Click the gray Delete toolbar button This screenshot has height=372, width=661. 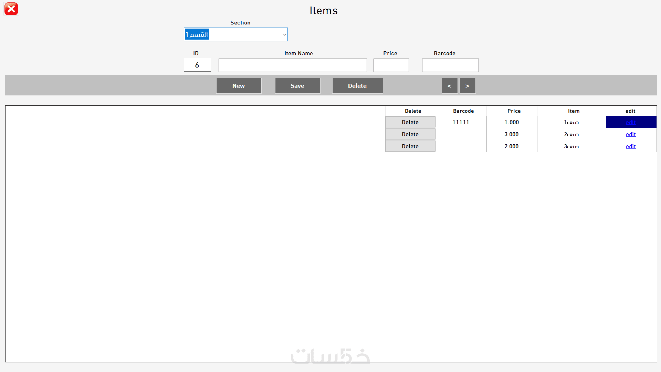[x=357, y=86]
